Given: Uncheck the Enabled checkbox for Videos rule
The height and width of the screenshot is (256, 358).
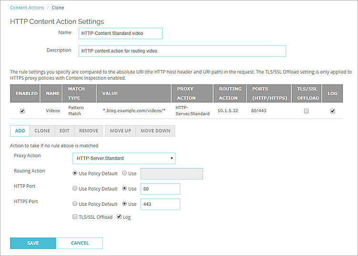Looking at the screenshot, I should (22, 111).
